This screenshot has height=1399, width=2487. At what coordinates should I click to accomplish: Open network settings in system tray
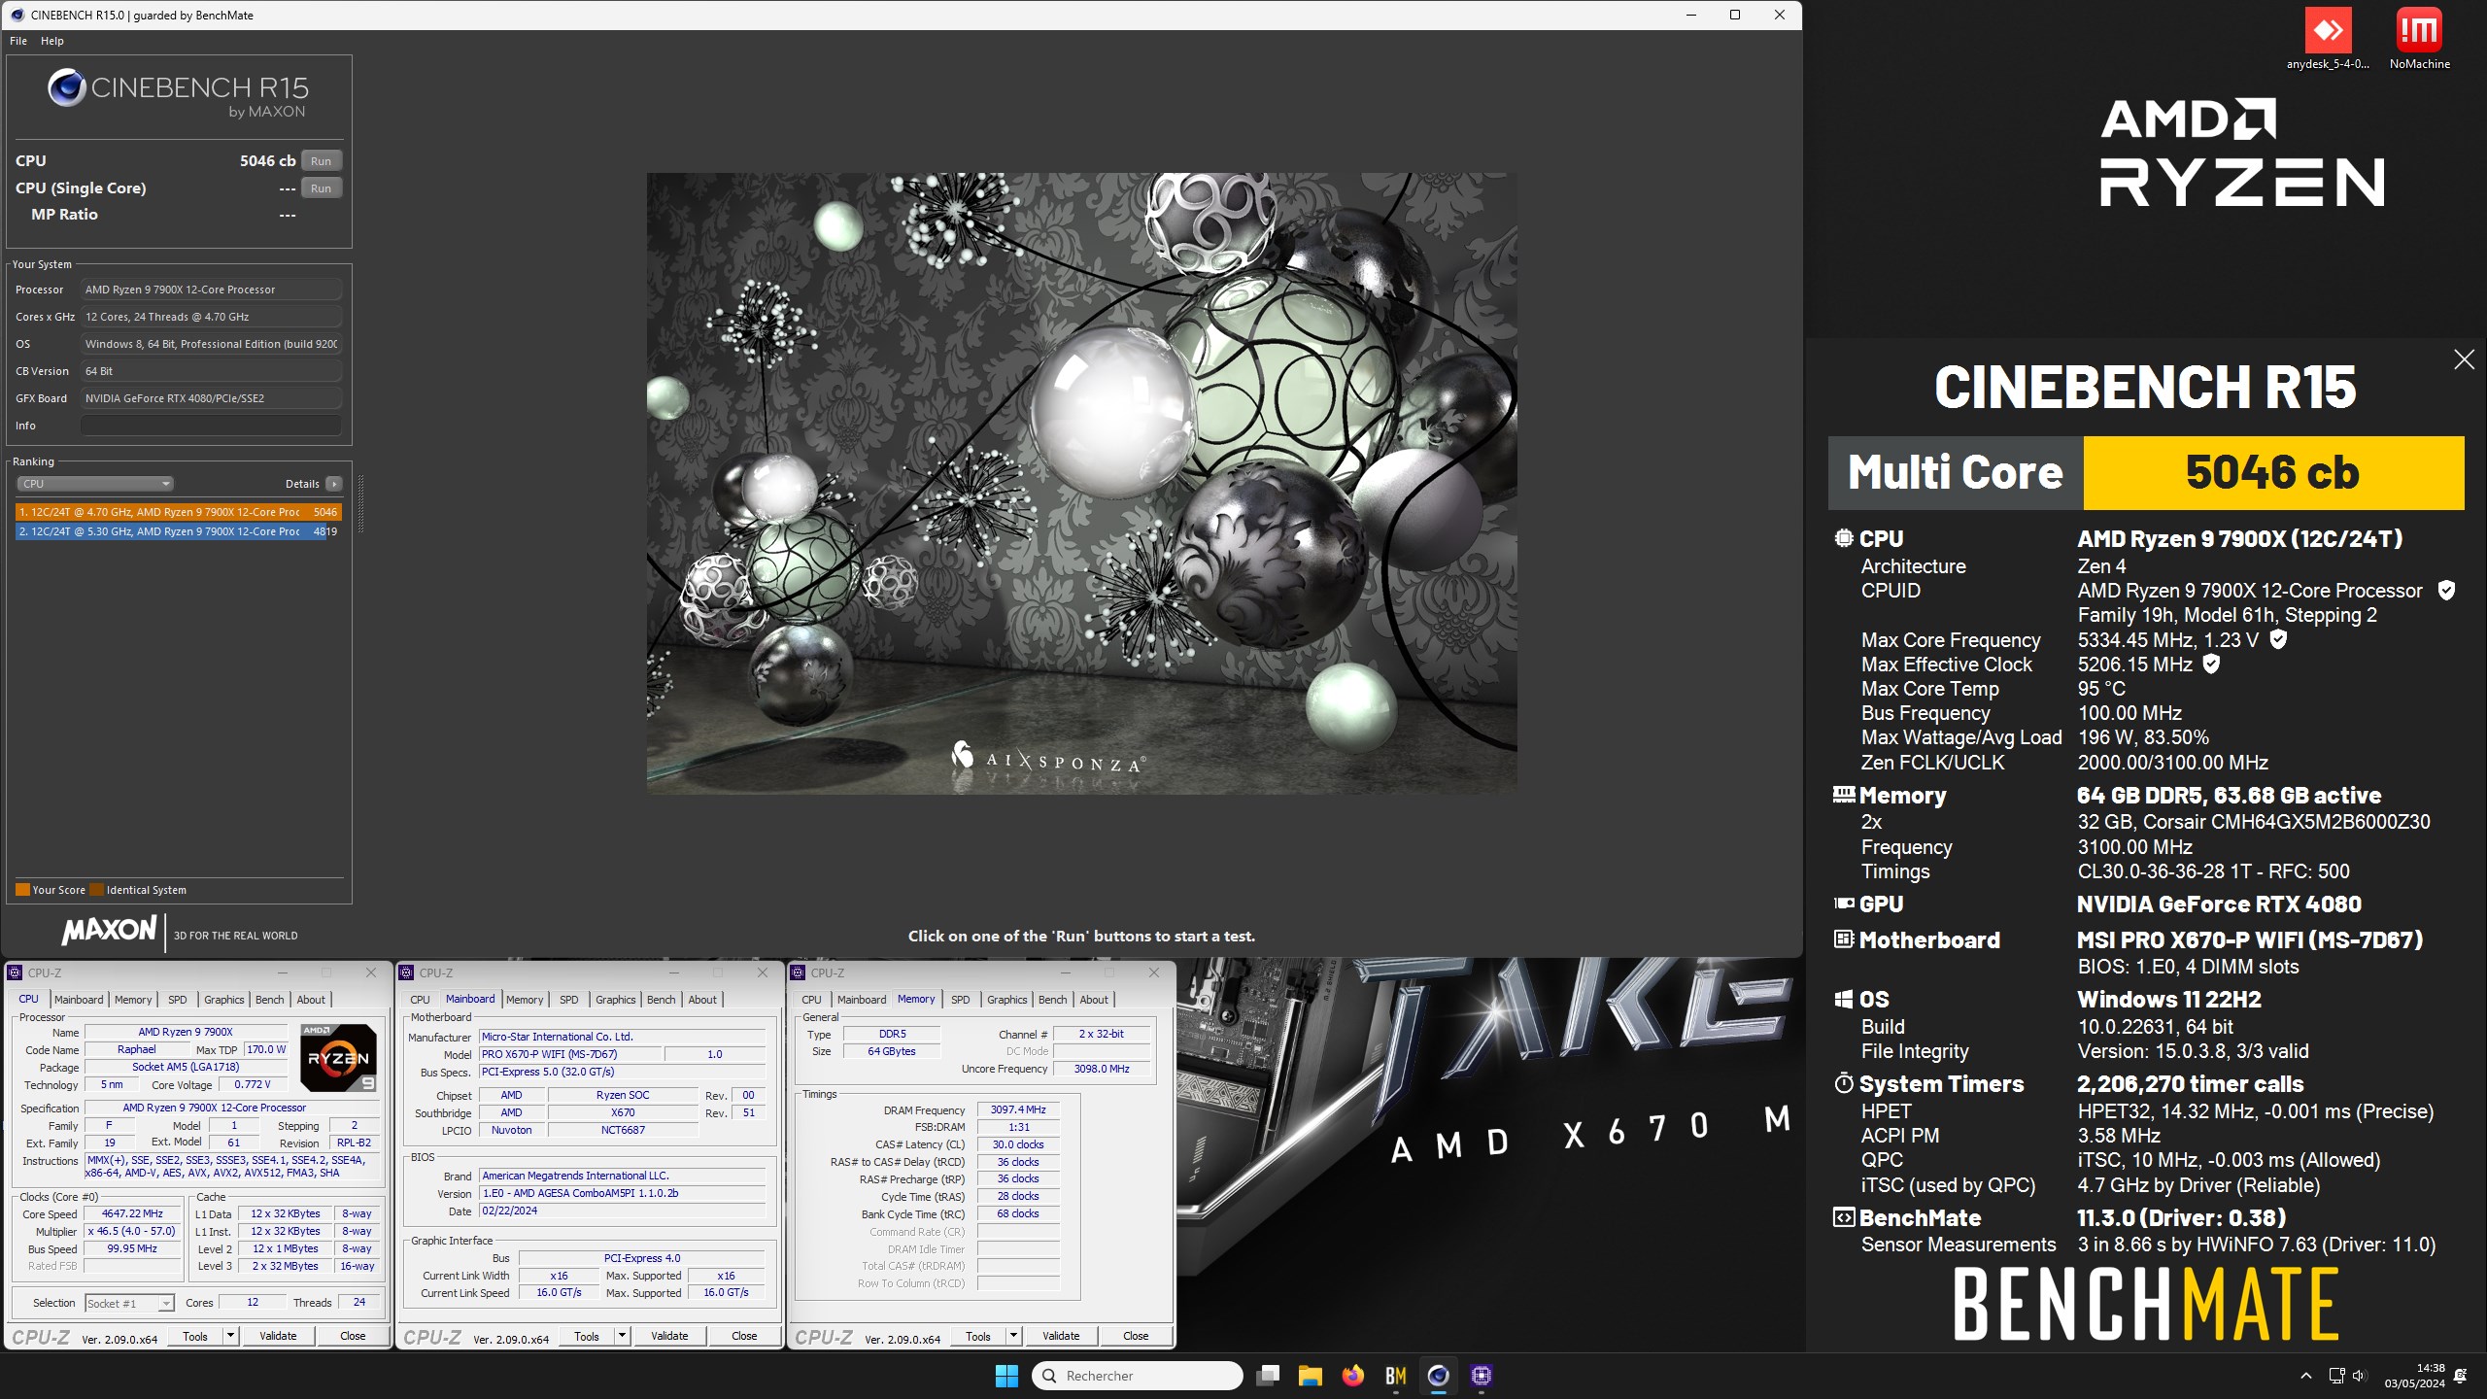point(2336,1376)
